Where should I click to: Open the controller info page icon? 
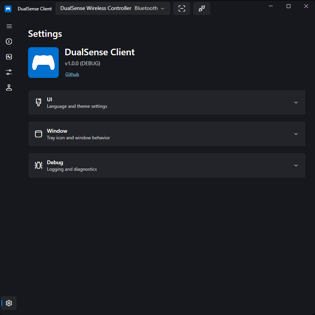pyautogui.click(x=9, y=41)
